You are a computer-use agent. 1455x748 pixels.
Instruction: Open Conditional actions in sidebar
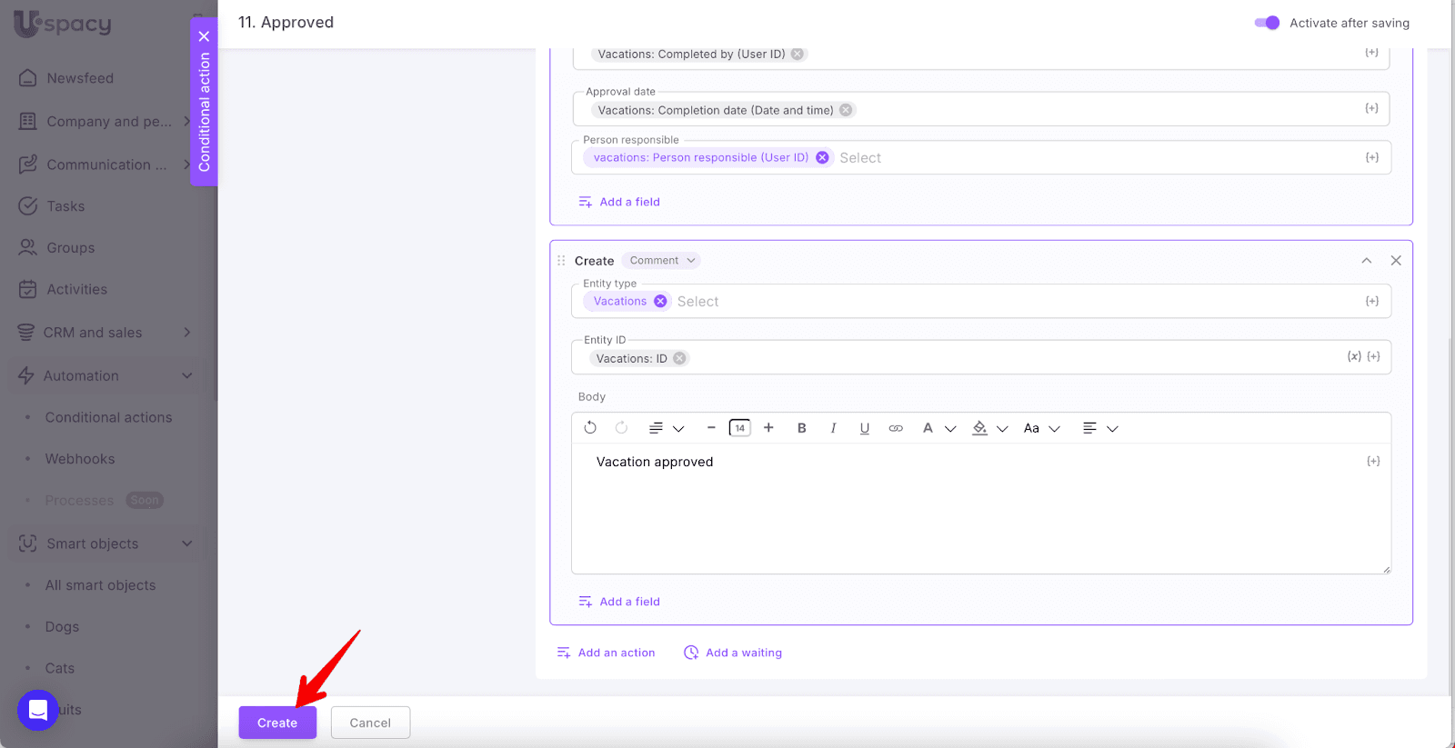[x=108, y=417]
